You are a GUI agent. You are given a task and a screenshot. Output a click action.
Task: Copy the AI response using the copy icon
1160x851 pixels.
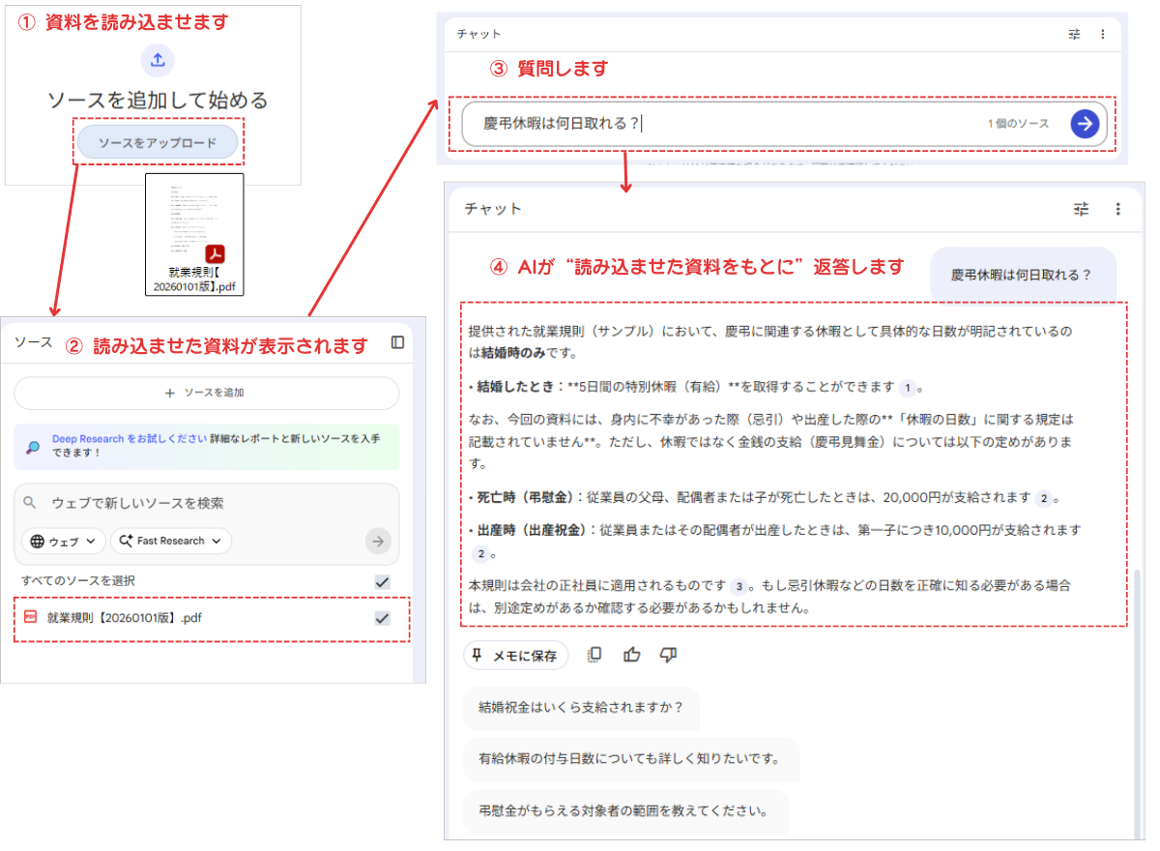pos(595,655)
